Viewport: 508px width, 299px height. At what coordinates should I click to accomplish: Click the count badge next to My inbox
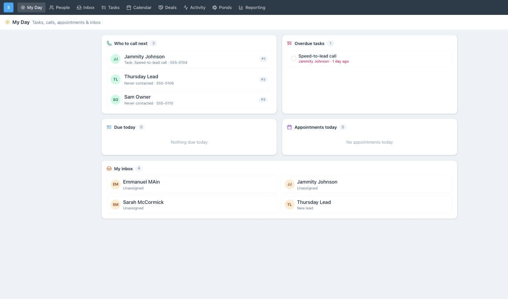[x=139, y=169]
